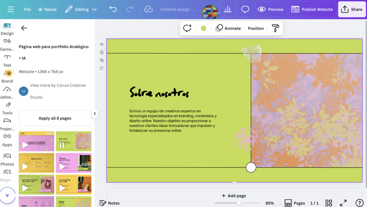Open the comments speech bubble icon

point(245,9)
